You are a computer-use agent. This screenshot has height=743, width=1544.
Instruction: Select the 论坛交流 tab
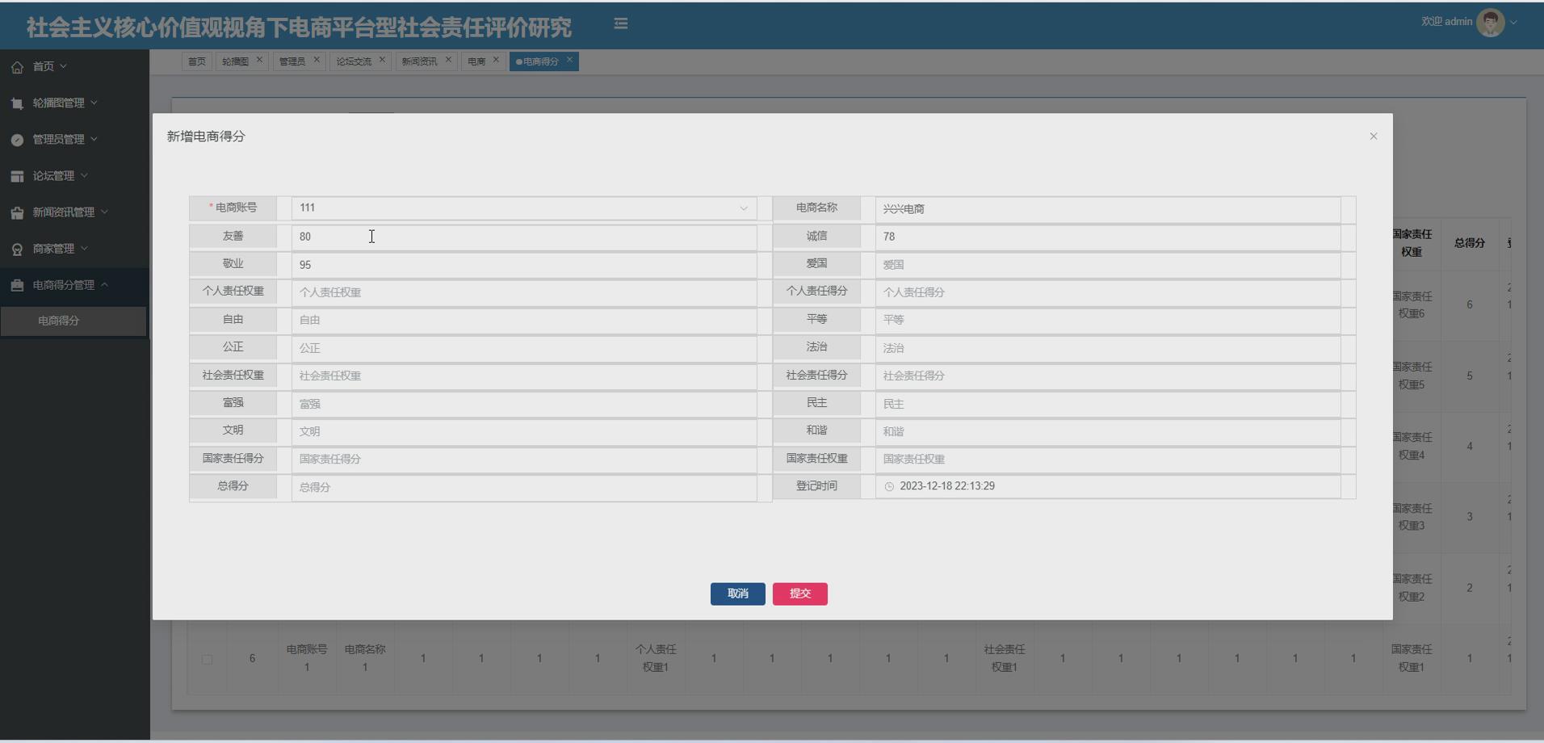coord(354,61)
